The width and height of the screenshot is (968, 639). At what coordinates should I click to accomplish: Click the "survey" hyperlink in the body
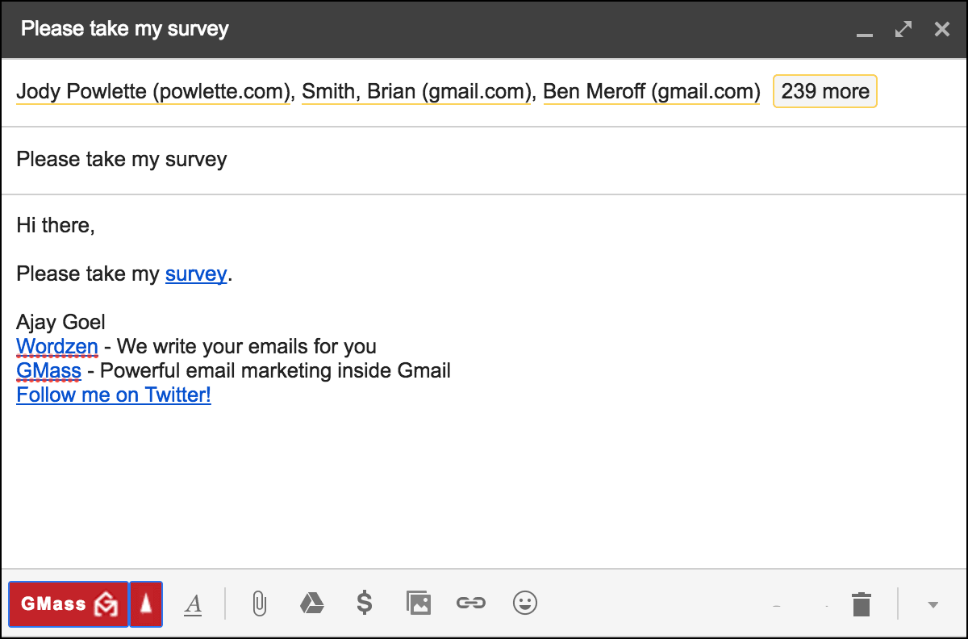196,274
